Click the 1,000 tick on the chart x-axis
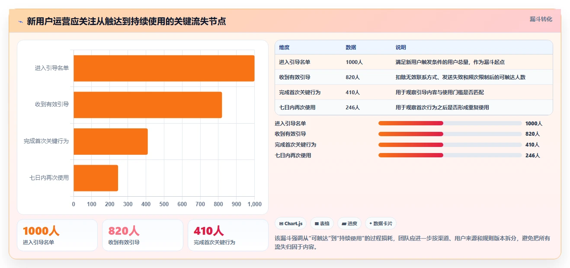570x268 pixels. 254,204
